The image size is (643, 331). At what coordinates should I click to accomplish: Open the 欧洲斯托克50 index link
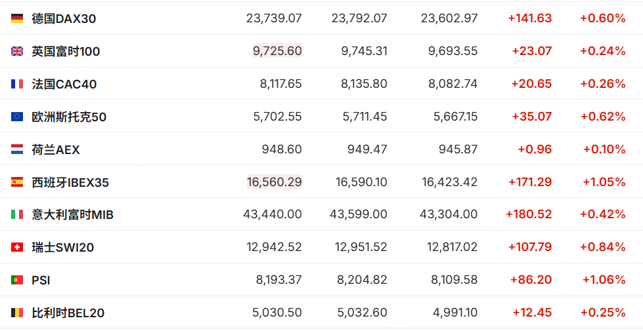(x=69, y=117)
